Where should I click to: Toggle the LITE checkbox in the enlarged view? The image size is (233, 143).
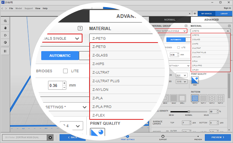[65, 71]
